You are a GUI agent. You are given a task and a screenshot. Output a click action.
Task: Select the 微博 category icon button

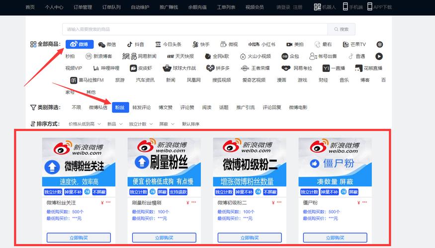(80, 44)
